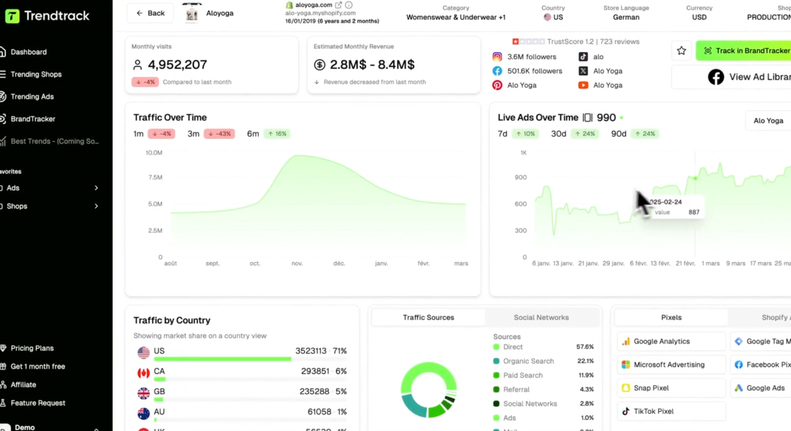Click the Aloyoga shop thumbnail
The height and width of the screenshot is (431, 791).
192,13
